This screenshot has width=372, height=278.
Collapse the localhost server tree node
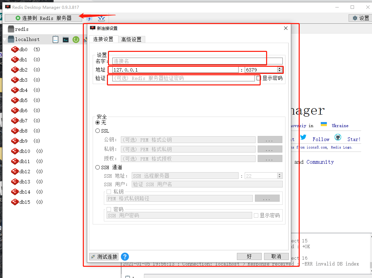coord(4,39)
